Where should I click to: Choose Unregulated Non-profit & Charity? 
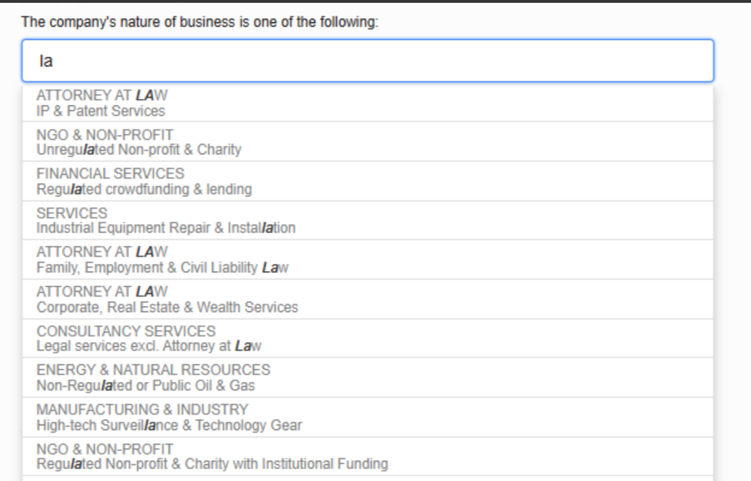coord(139,149)
